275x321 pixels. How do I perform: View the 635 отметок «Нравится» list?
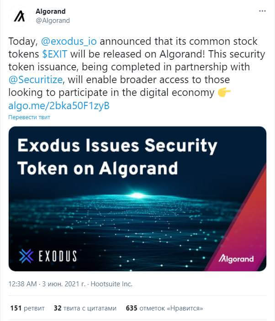[164, 308]
